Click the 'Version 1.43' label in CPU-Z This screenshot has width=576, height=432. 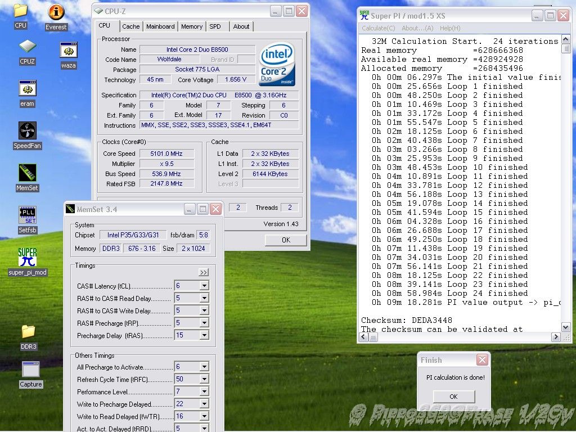click(x=281, y=224)
